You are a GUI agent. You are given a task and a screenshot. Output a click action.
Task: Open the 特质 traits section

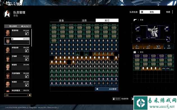(x=168, y=12)
